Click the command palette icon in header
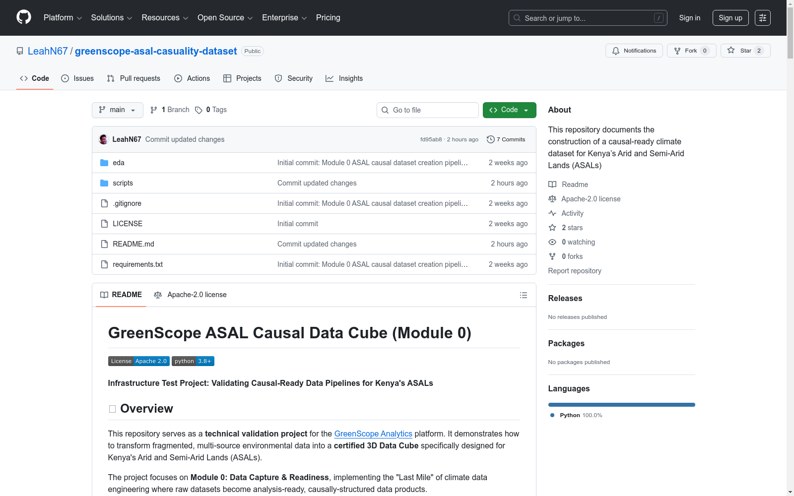Viewport: 794px width, 496px height. coord(763,18)
